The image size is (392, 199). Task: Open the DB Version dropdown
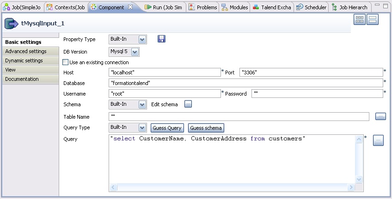coord(135,52)
